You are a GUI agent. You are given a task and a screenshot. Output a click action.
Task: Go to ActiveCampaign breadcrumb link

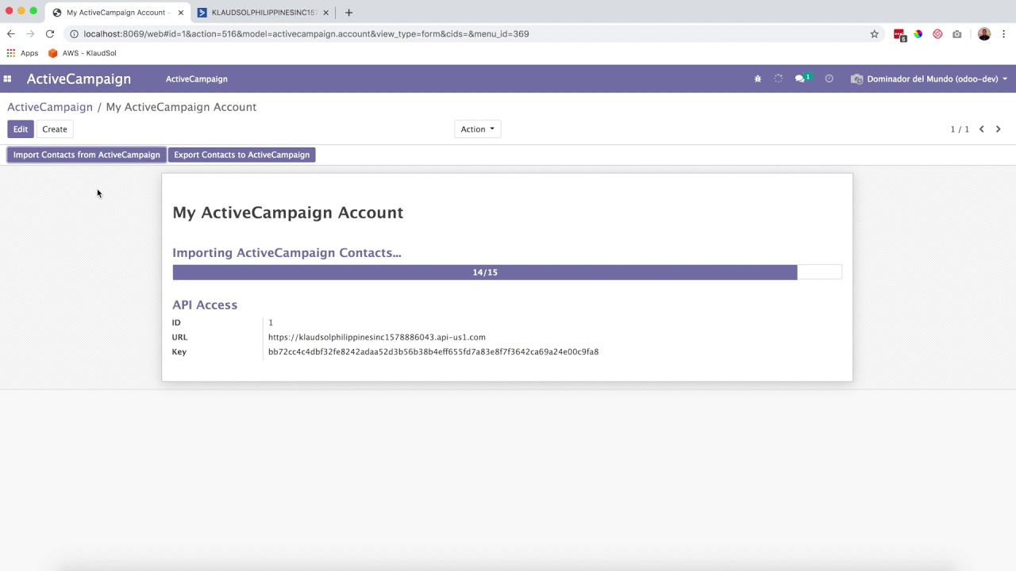[x=50, y=107]
